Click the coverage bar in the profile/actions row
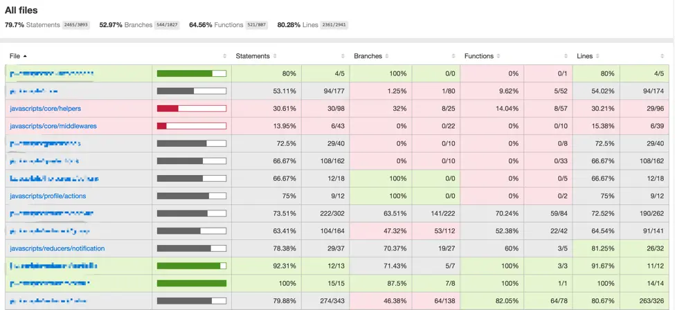 192,196
